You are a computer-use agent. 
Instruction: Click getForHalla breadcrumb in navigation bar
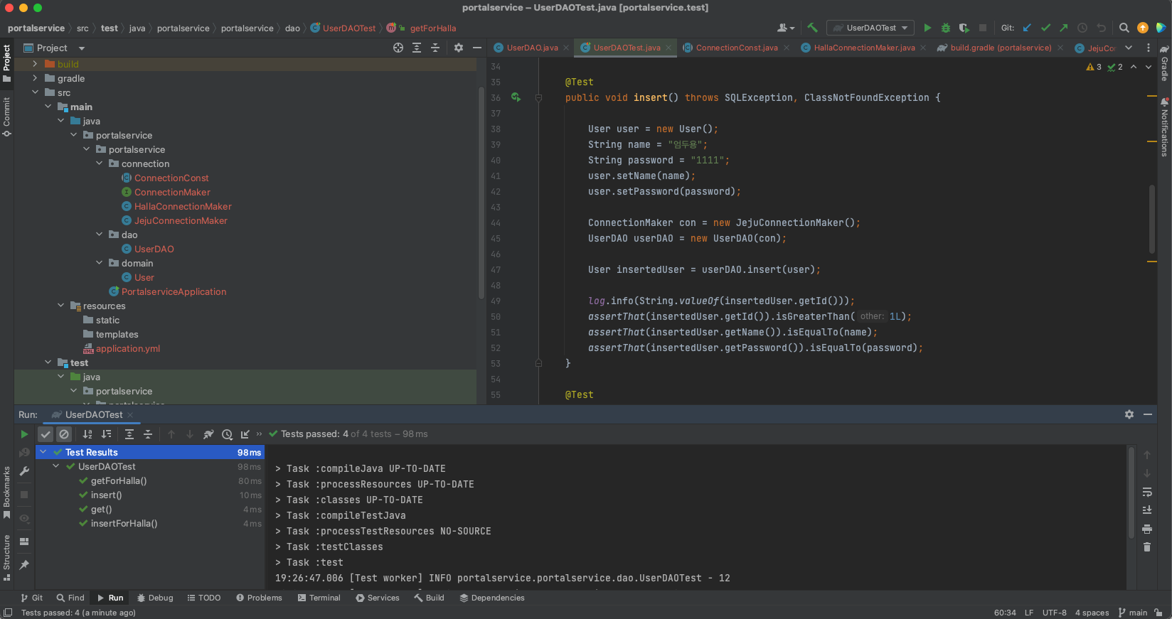432,28
